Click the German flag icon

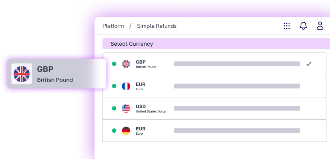pos(126,131)
